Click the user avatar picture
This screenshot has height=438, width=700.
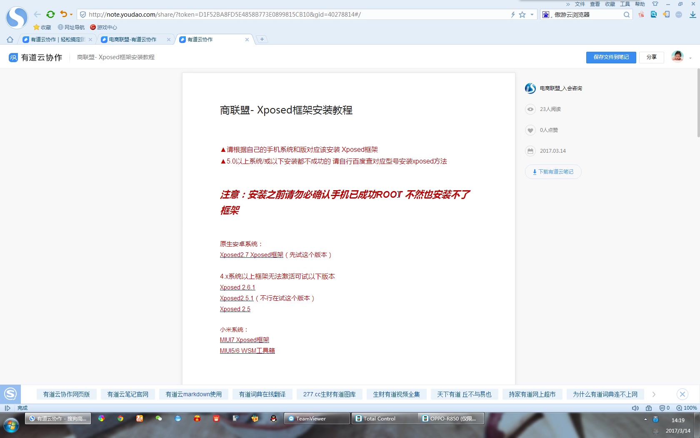tap(677, 56)
